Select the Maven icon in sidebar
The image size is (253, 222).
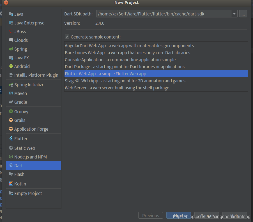pyautogui.click(x=11, y=93)
